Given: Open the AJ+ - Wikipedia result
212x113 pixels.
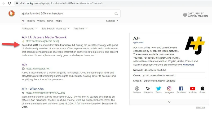Looking at the screenshot, I should pyautogui.click(x=33, y=89).
